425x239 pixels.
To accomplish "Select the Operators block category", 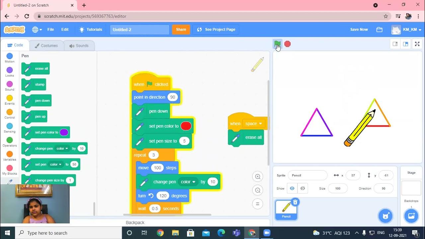I will (10, 142).
